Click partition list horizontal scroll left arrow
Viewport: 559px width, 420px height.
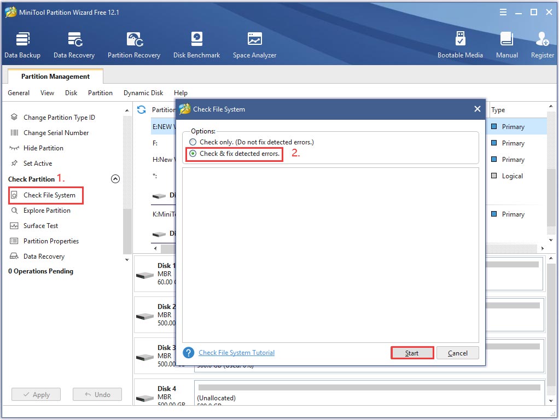pos(155,248)
